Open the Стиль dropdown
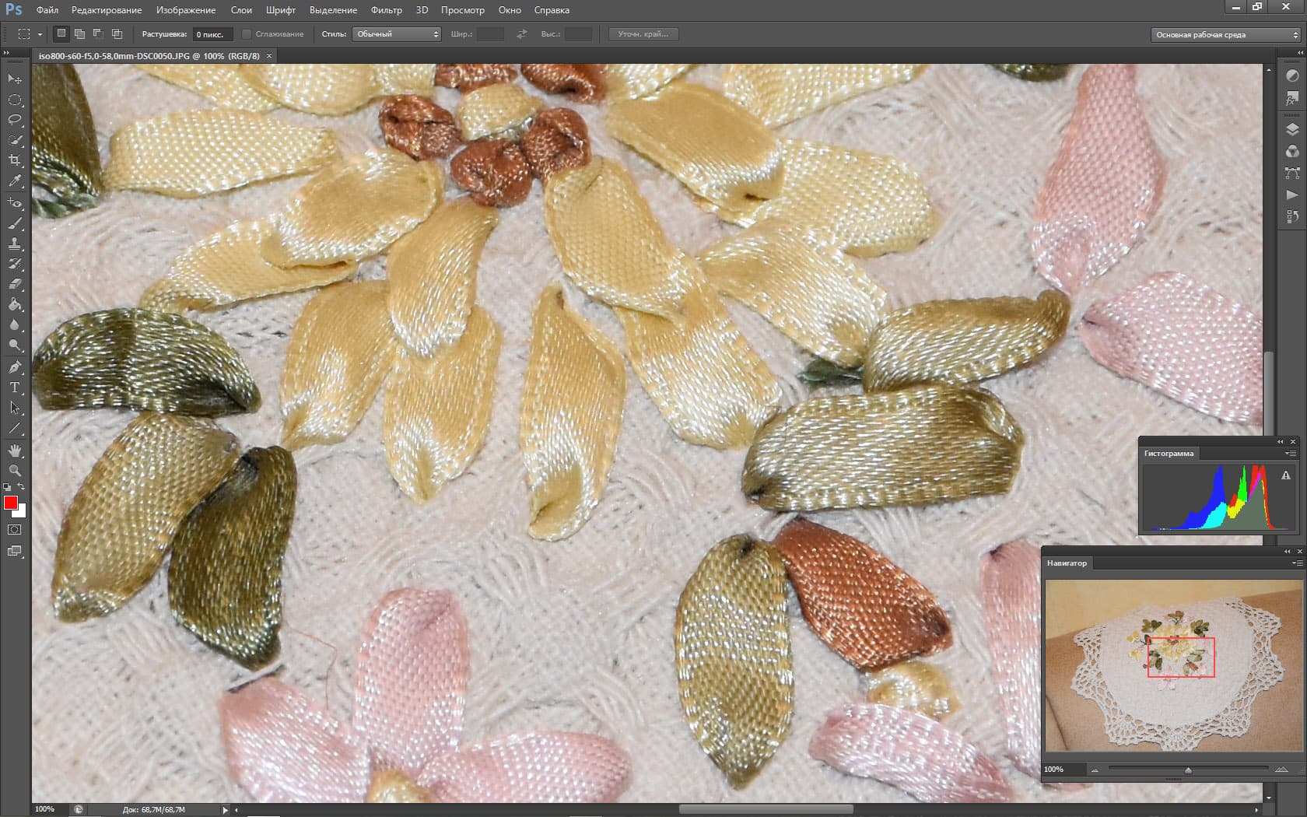The width and height of the screenshot is (1307, 817). (x=397, y=34)
